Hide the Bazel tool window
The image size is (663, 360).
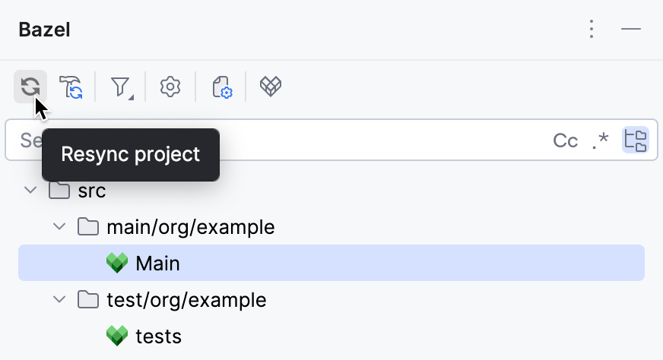tap(631, 30)
